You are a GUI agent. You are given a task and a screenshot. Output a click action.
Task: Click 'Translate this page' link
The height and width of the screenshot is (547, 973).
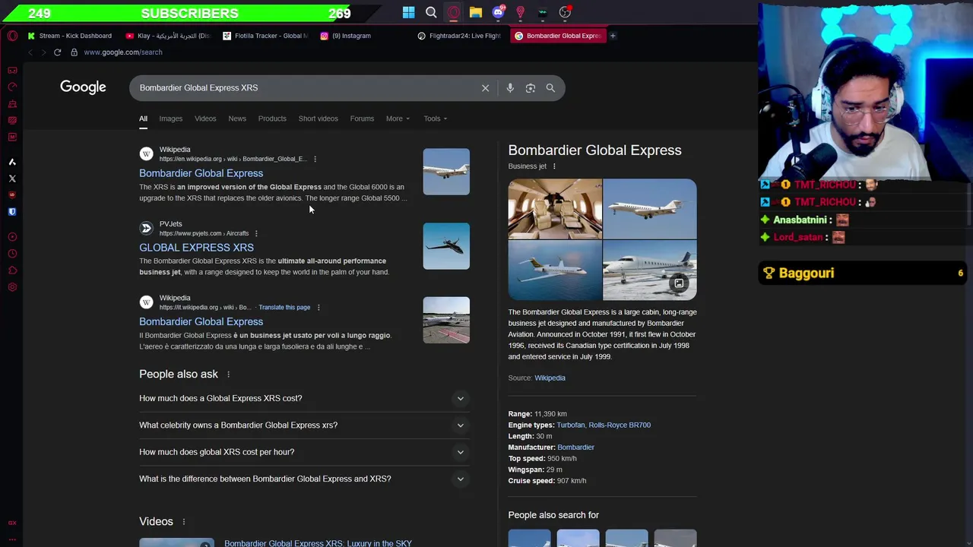284,308
